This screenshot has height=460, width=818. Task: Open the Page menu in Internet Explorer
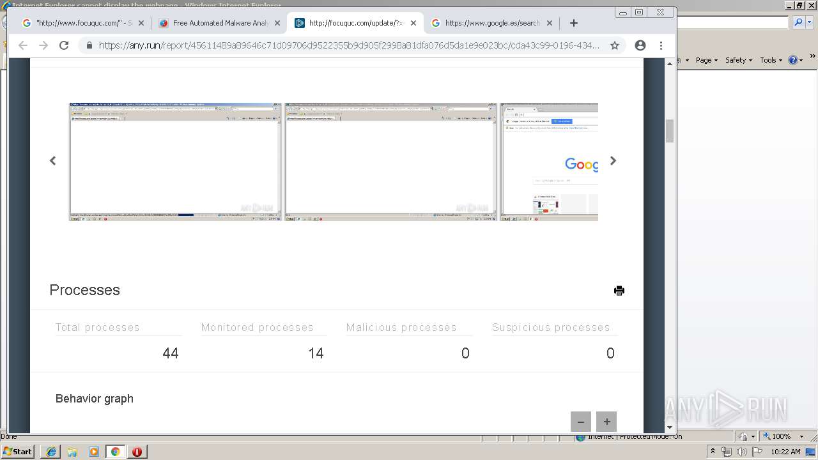coord(707,60)
